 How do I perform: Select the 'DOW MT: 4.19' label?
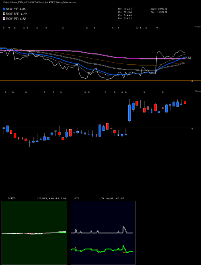pos(16,14)
